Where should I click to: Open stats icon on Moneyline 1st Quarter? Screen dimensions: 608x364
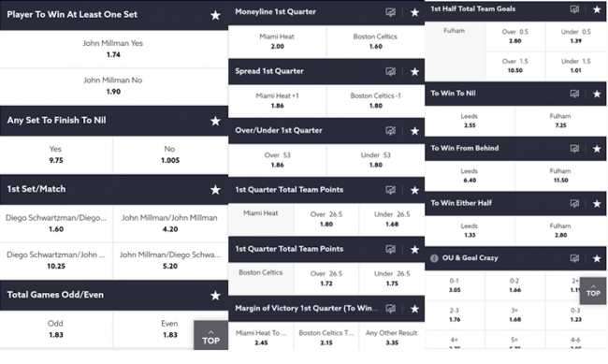390,12
